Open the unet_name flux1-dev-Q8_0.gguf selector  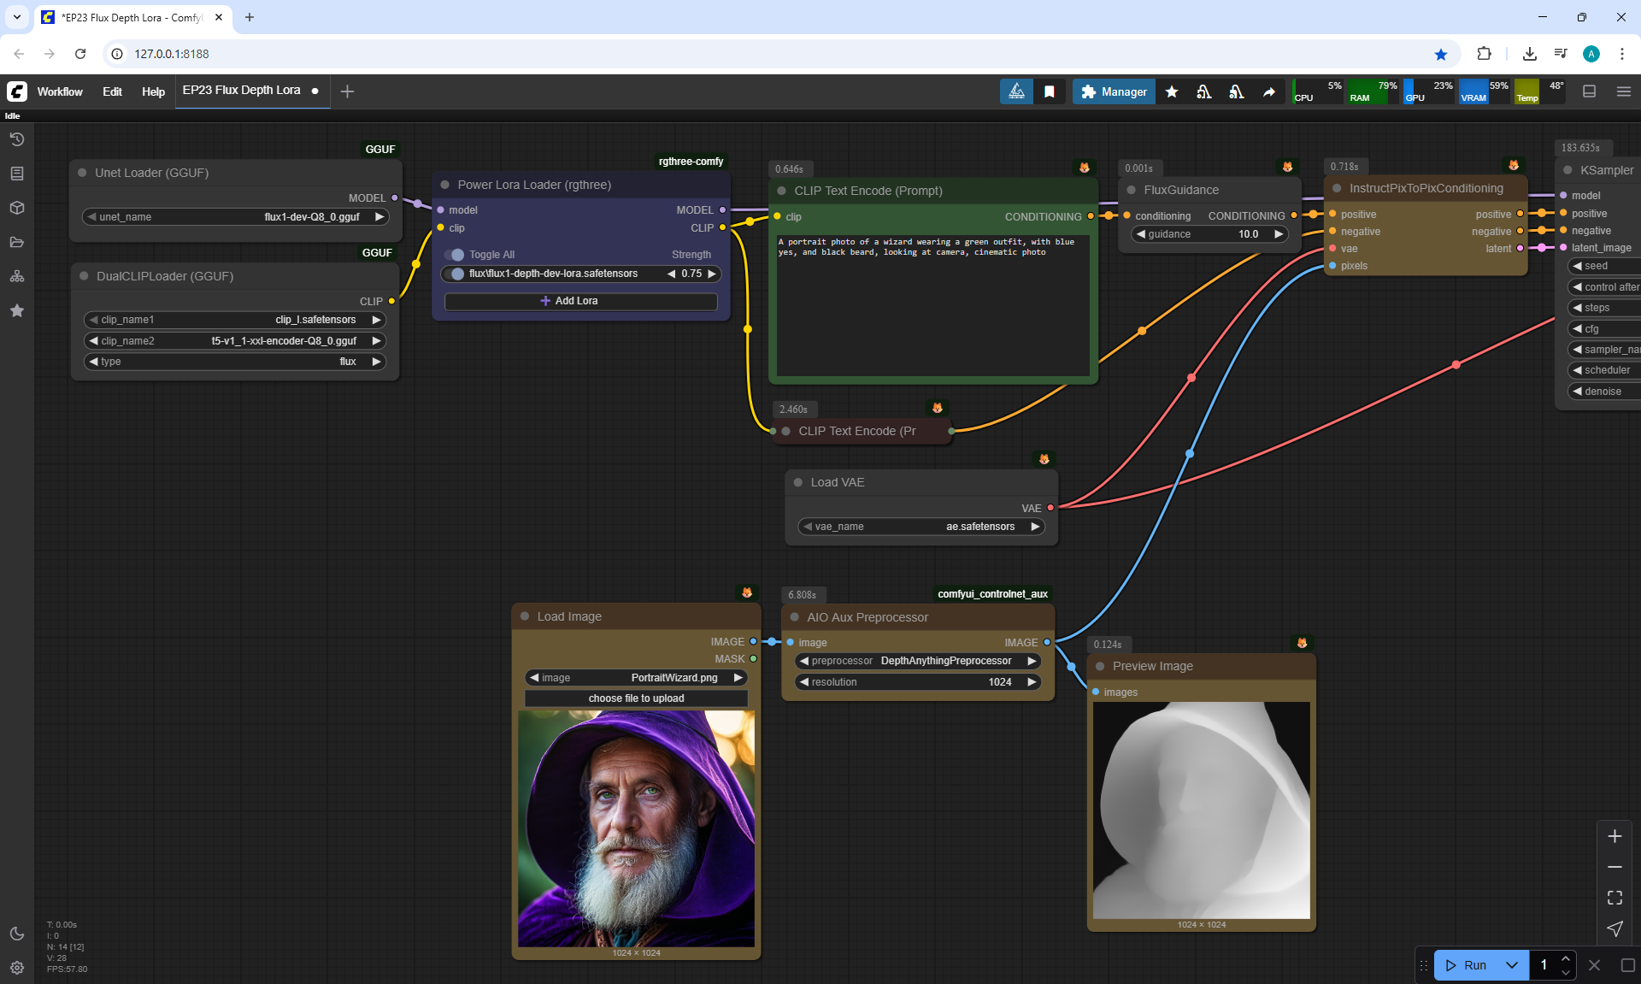click(x=236, y=217)
